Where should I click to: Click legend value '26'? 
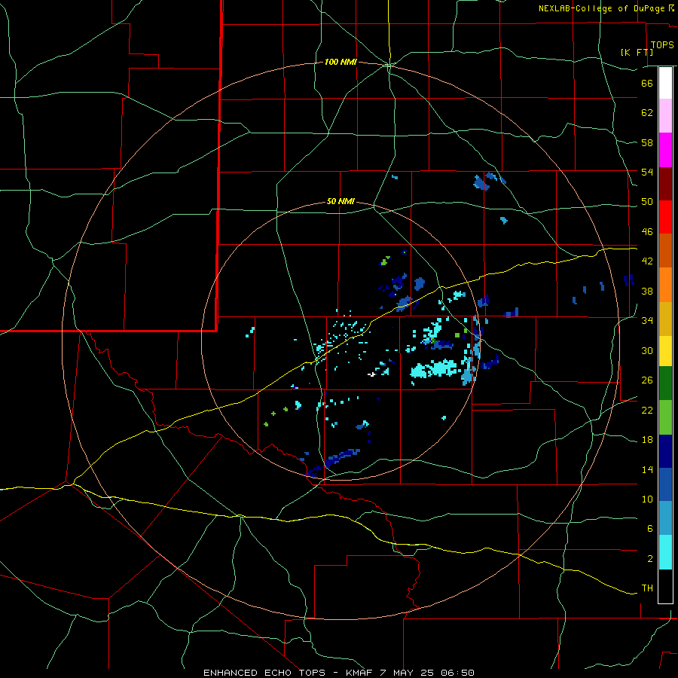point(647,380)
